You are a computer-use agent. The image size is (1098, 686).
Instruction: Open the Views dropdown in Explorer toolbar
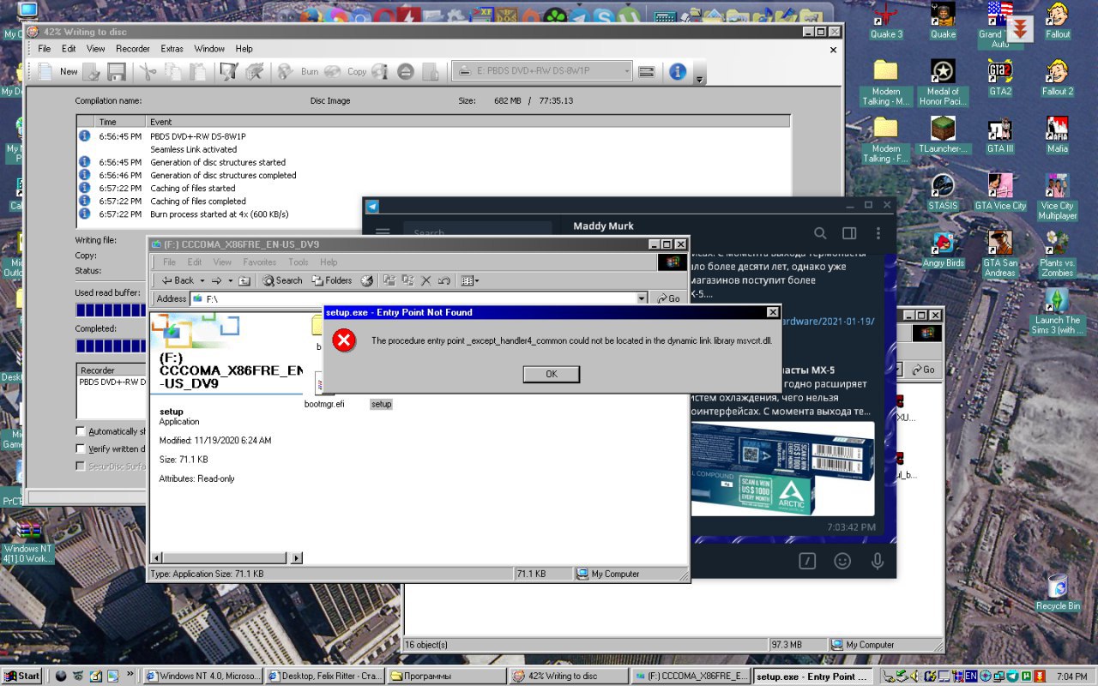click(x=470, y=280)
